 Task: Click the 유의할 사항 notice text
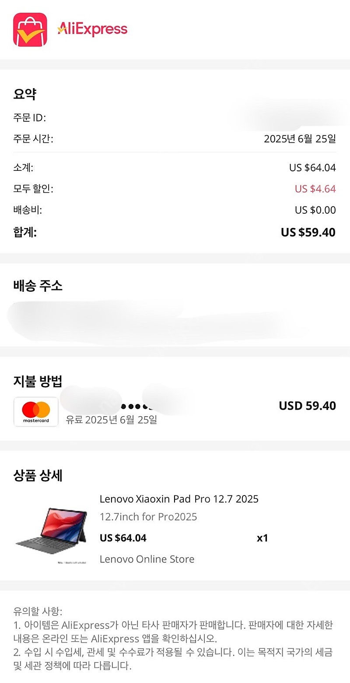coord(38,612)
